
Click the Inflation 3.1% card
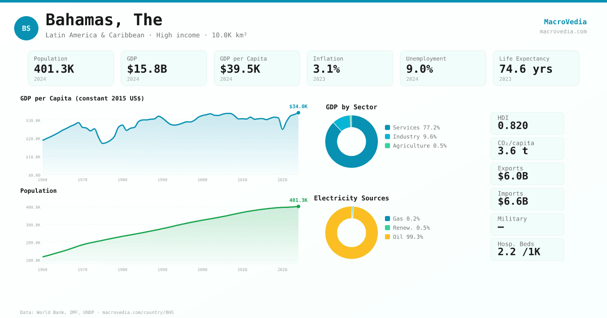pos(350,68)
